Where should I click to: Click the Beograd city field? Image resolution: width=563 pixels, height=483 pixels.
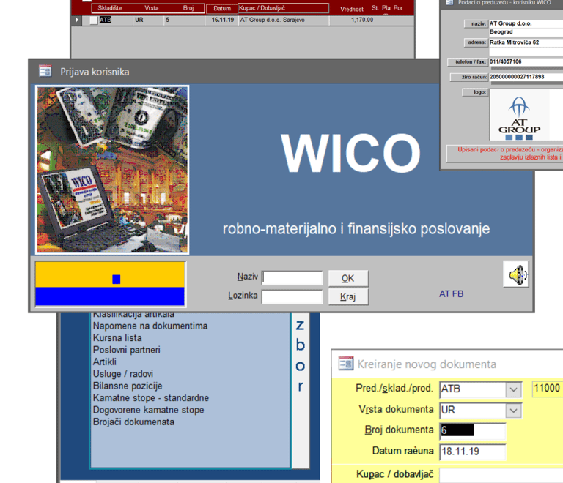526,32
